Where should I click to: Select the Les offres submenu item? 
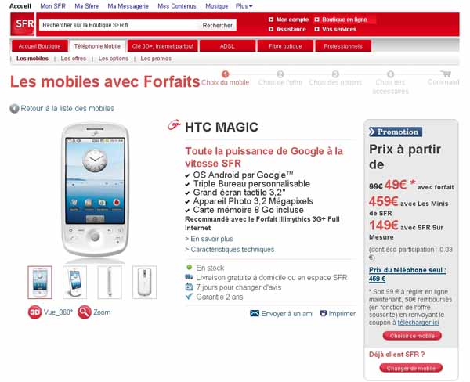[74, 59]
